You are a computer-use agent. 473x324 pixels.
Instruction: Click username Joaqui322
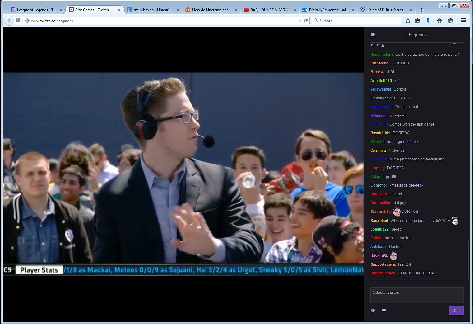pos(379,229)
